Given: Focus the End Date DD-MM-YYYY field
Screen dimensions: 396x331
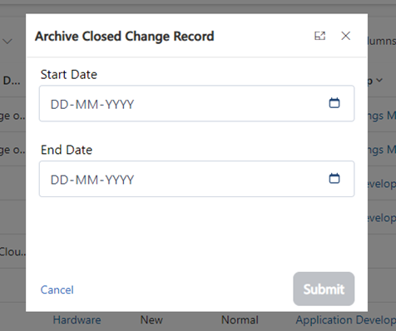Looking at the screenshot, I should 196,179.
